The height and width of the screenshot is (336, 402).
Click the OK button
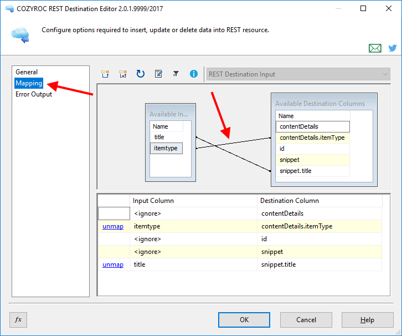244,319
